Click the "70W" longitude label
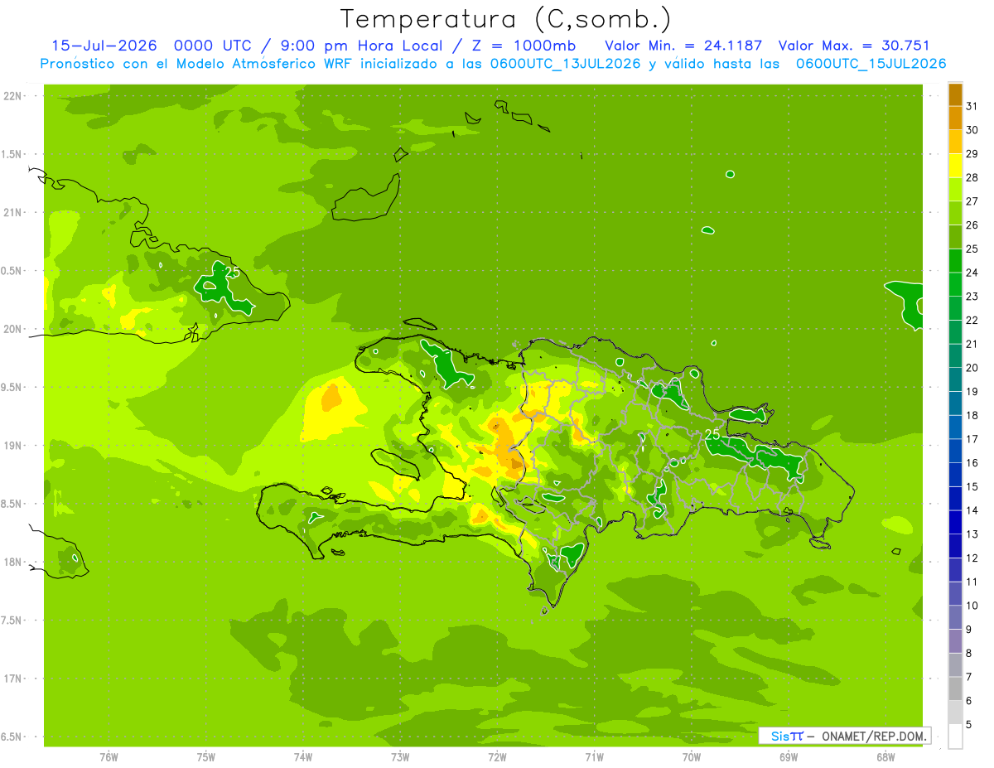 [692, 756]
